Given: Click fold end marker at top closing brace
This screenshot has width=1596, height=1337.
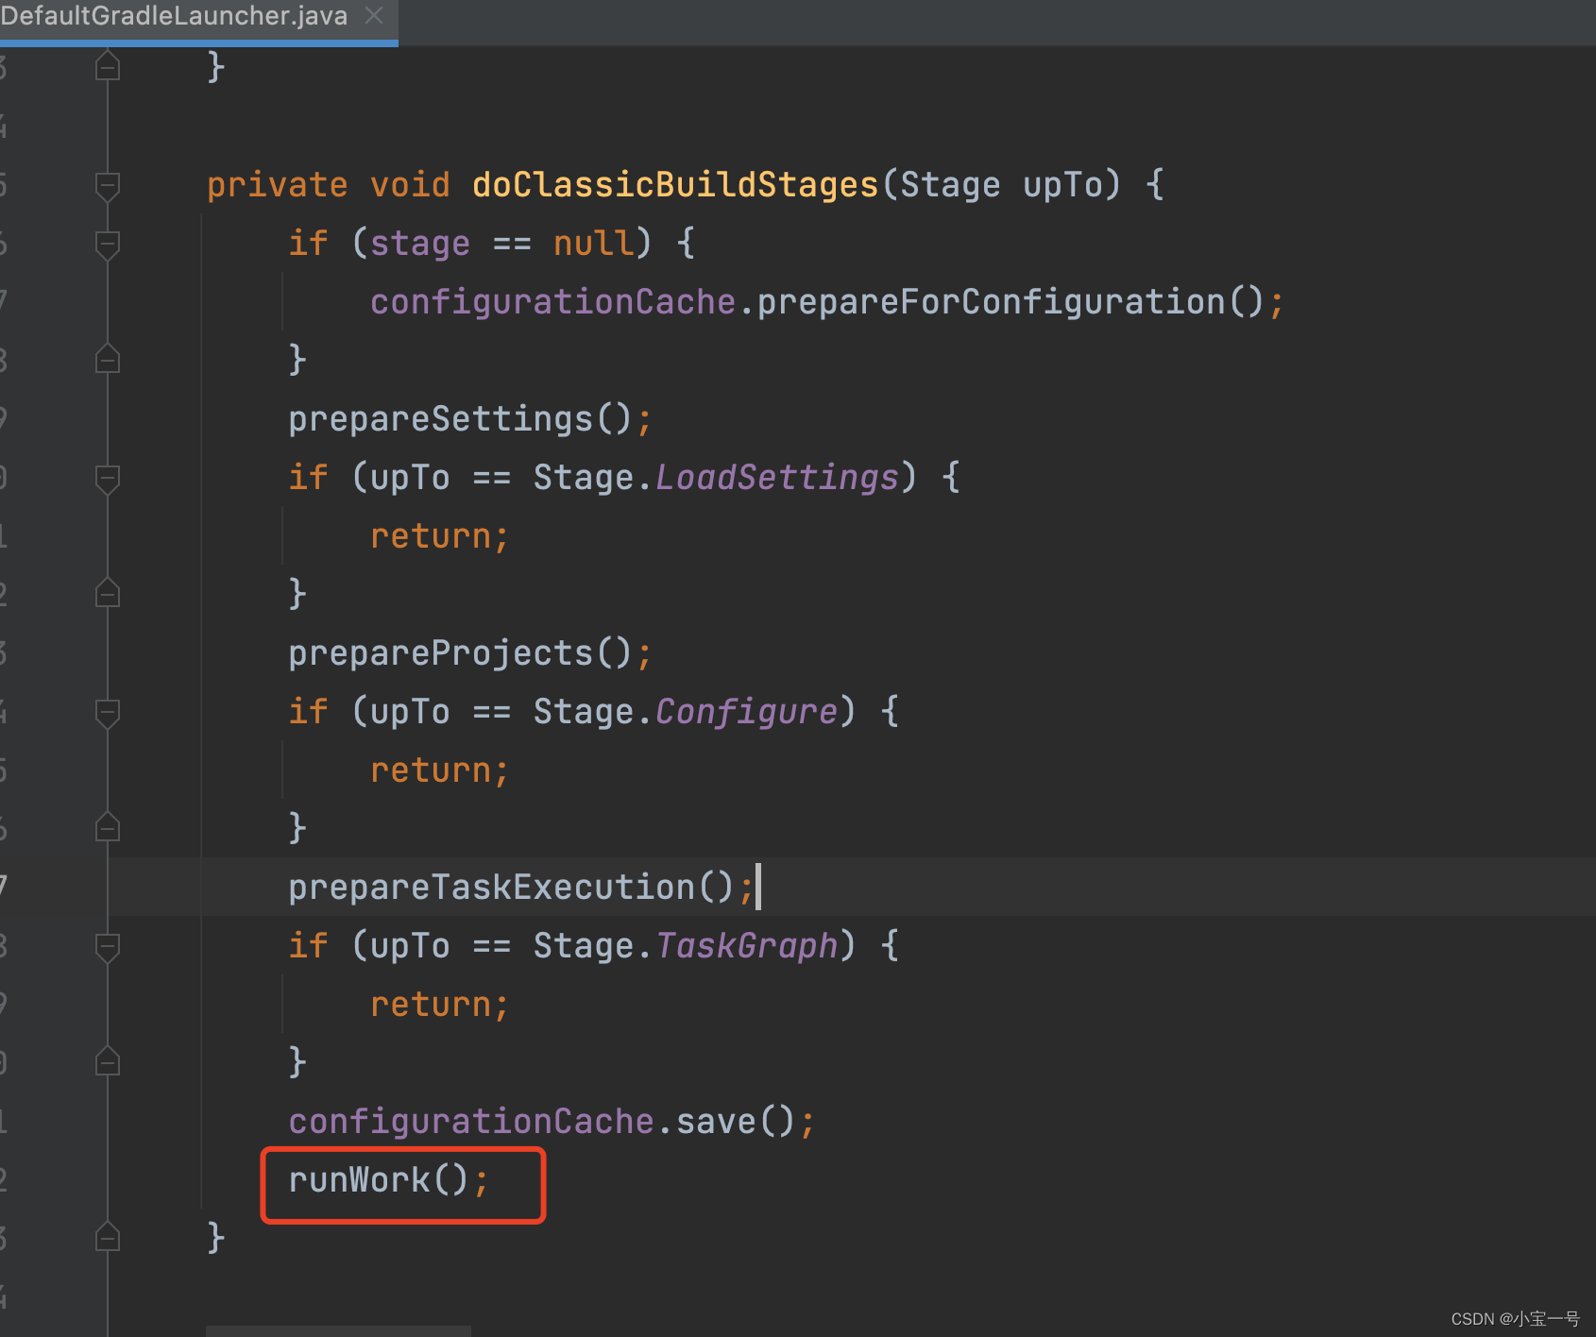Looking at the screenshot, I should [x=108, y=66].
